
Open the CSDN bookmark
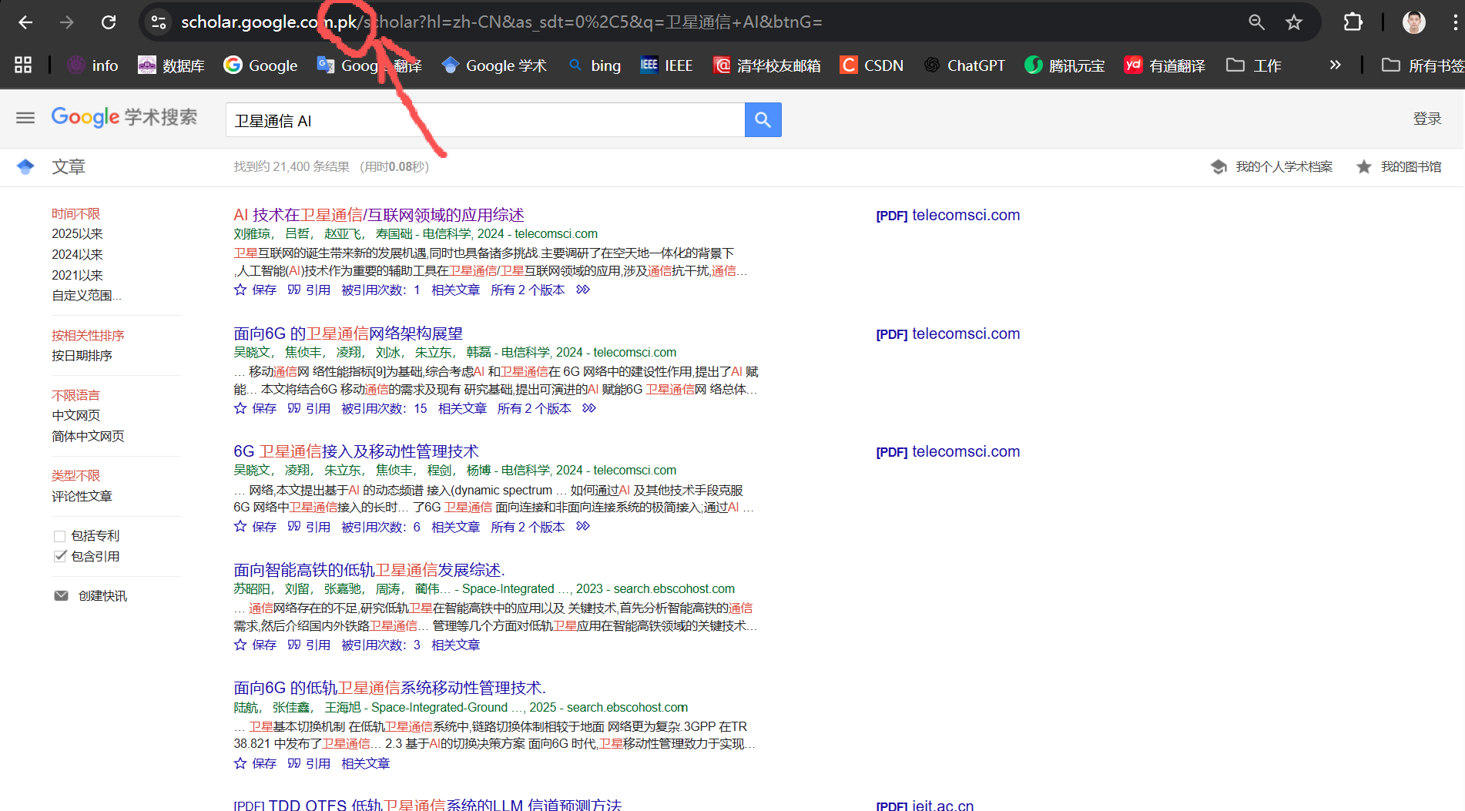coord(871,65)
